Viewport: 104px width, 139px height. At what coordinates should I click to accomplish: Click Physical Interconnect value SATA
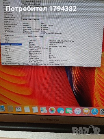[x=43, y=31]
